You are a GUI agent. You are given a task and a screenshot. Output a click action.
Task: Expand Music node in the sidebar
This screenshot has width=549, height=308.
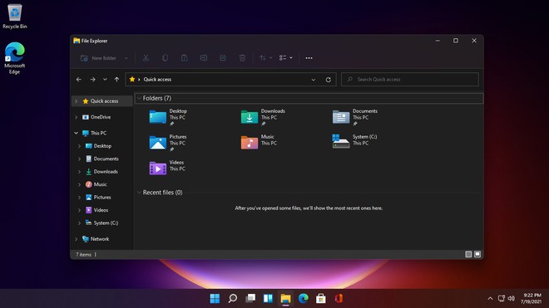tap(79, 184)
